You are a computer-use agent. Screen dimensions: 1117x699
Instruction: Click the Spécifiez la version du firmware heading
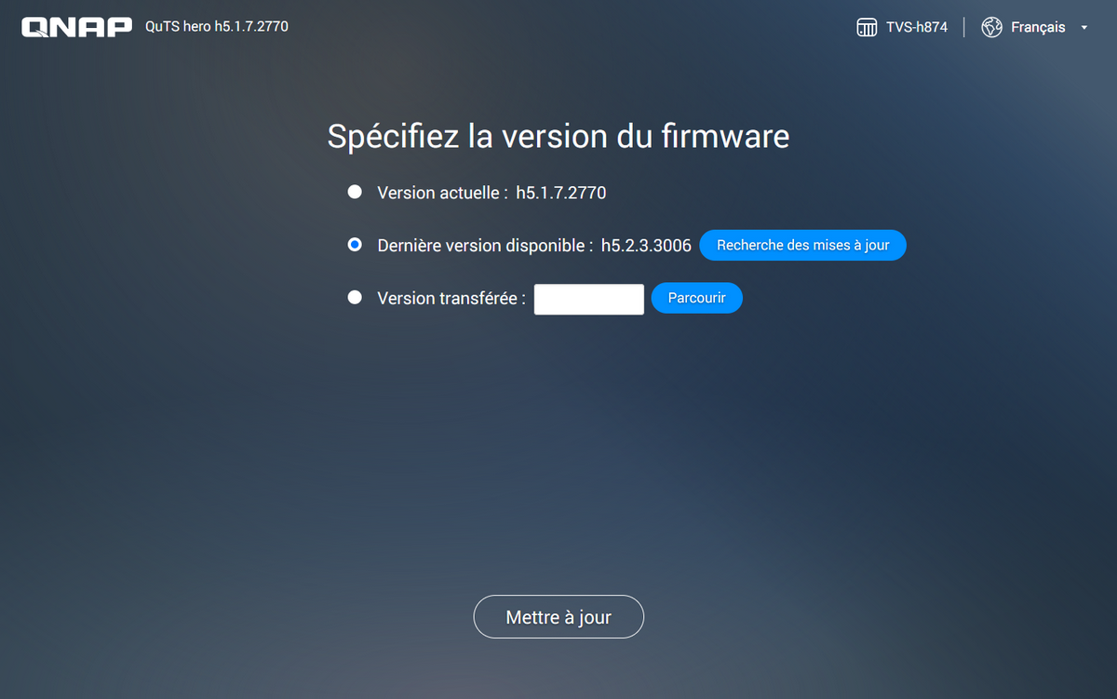pyautogui.click(x=558, y=137)
